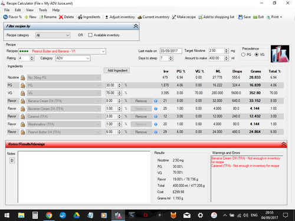
Task: Delete the current recipe via toolbar
Action: click(66, 17)
